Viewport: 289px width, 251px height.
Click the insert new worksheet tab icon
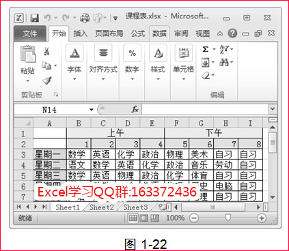click(163, 207)
